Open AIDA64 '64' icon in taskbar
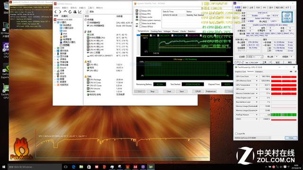303x170 pixels. 135,167
